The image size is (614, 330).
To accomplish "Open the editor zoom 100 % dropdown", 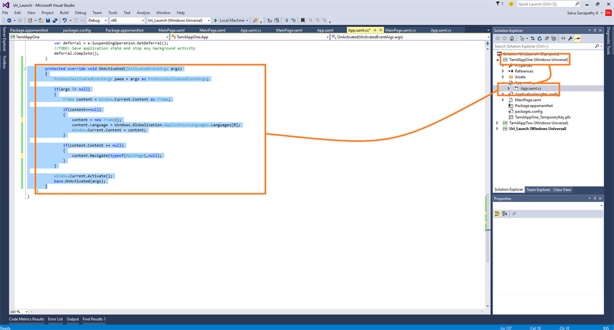I will click(x=26, y=311).
